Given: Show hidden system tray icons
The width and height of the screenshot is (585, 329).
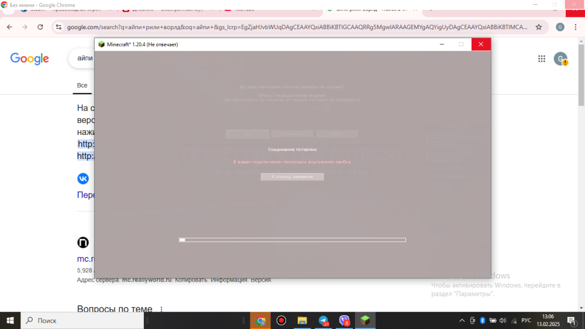Looking at the screenshot, I should [462, 320].
